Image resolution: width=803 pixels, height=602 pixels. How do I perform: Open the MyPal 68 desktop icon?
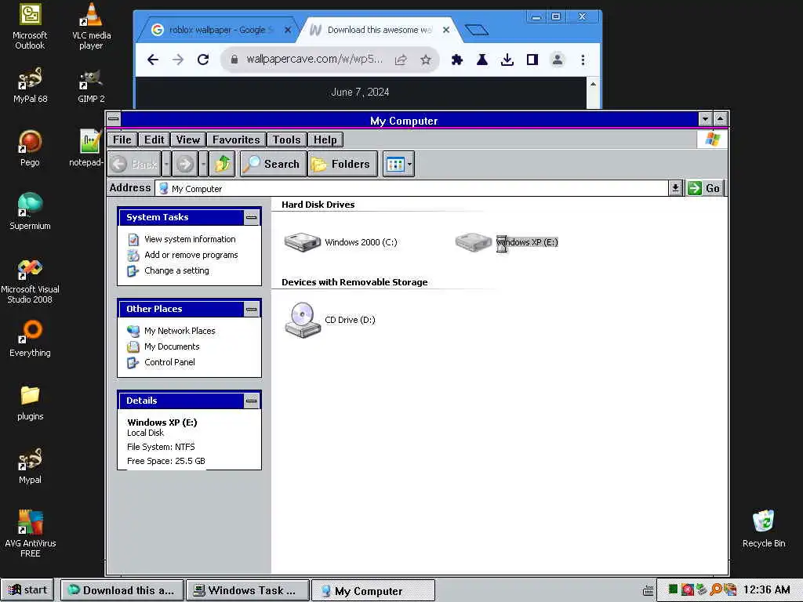tap(31, 86)
